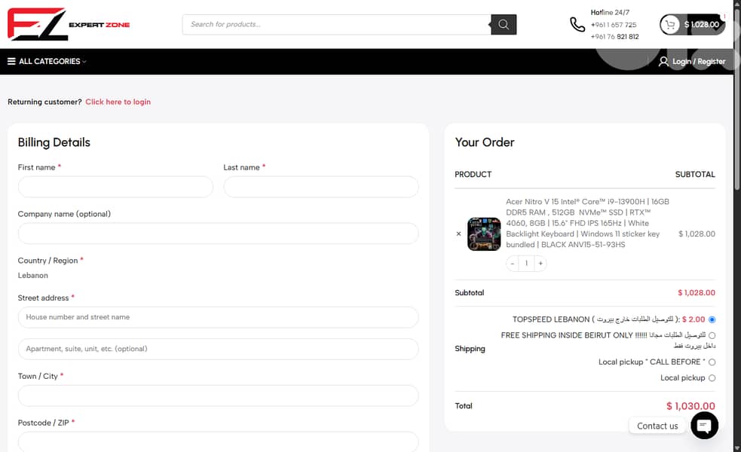The height and width of the screenshot is (452, 741).
Task: Open the chat bubble icon
Action: click(704, 426)
